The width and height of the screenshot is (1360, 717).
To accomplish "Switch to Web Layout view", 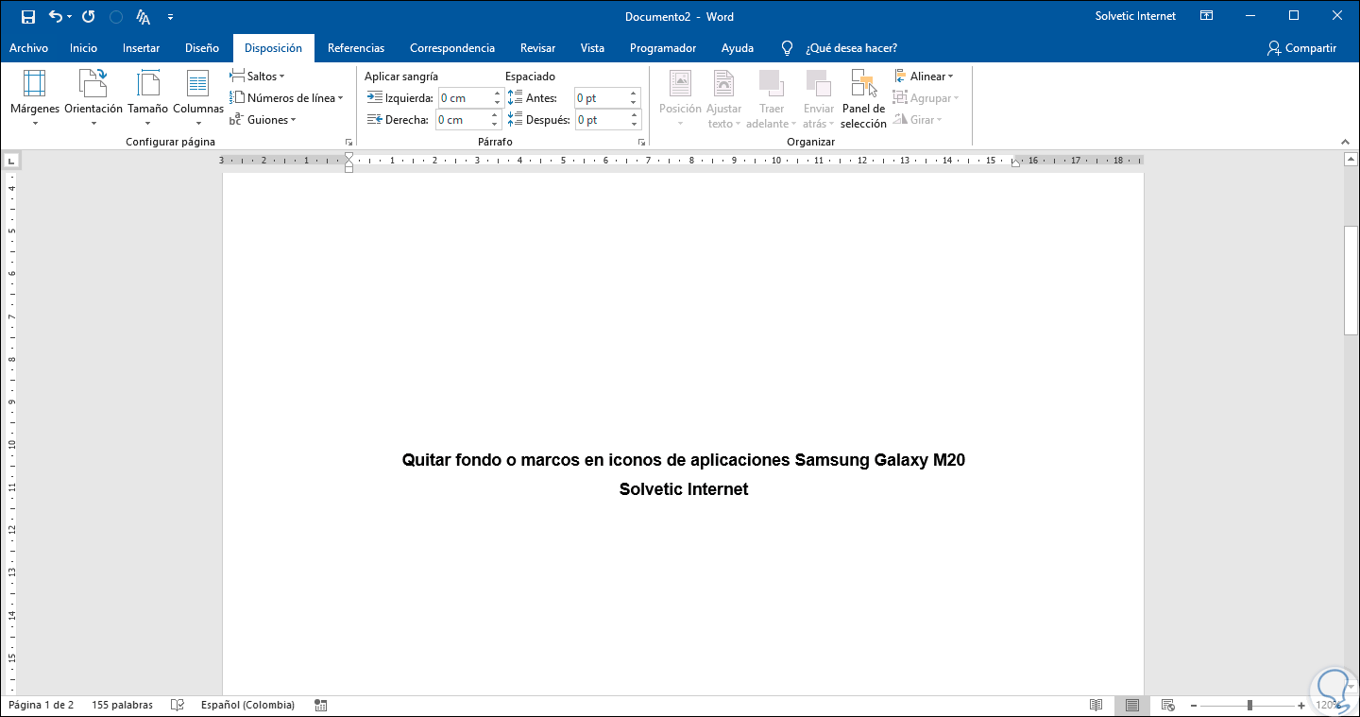I will 1168,706.
